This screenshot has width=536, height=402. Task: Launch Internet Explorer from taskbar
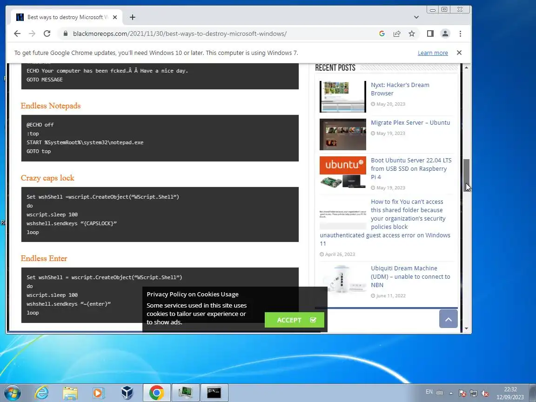click(41, 393)
